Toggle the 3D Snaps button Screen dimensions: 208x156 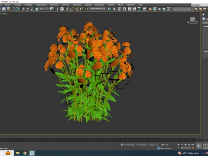click(67, 9)
